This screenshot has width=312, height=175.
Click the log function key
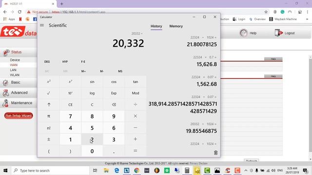coord(92,93)
